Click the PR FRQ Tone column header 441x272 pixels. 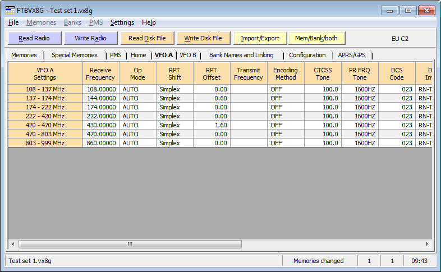click(x=360, y=73)
